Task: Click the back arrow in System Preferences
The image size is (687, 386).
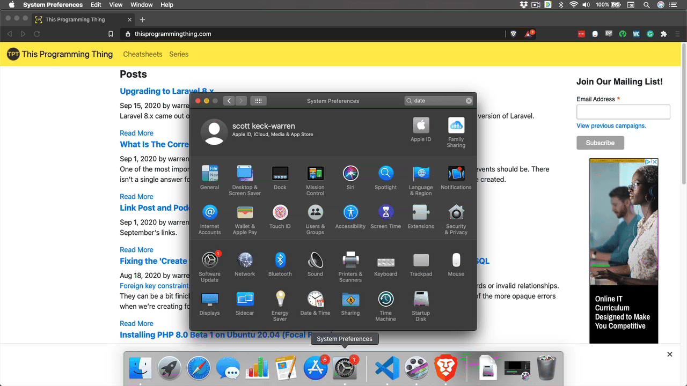Action: 229,100
